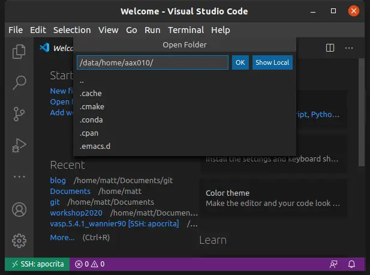
Task: Click the Welcome page vertical scrollbar
Action: pyautogui.click(x=361, y=112)
